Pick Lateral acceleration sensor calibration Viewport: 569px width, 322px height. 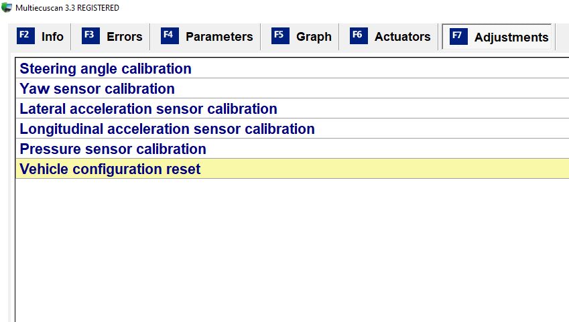pyautogui.click(x=148, y=109)
